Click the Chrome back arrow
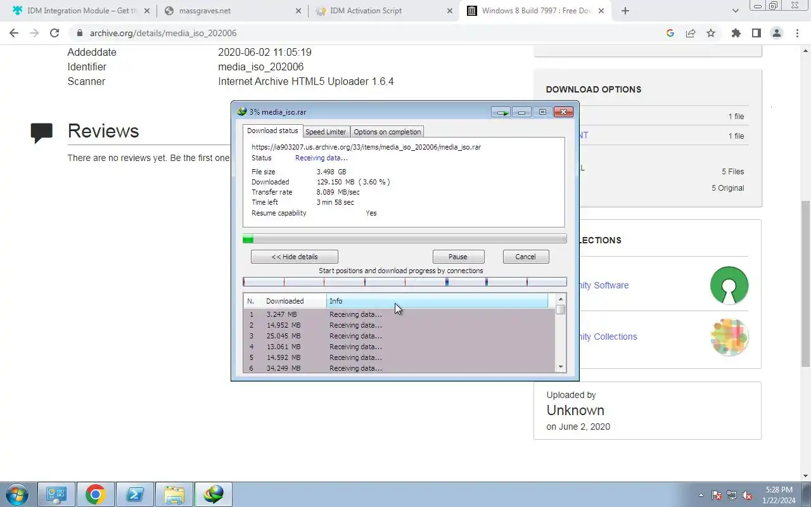Viewport: 811px width, 507px height. tap(14, 33)
